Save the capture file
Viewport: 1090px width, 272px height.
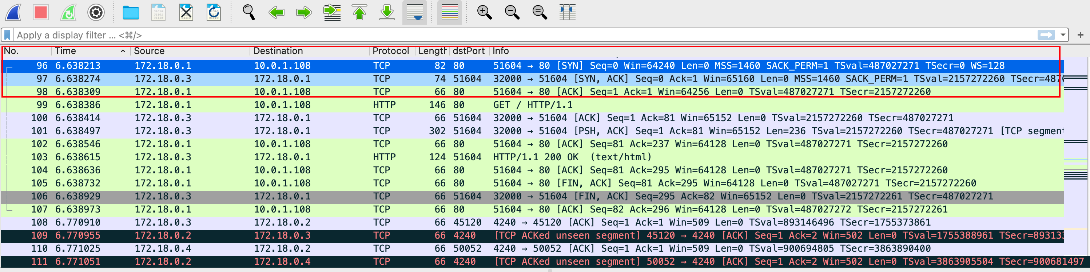click(x=158, y=12)
